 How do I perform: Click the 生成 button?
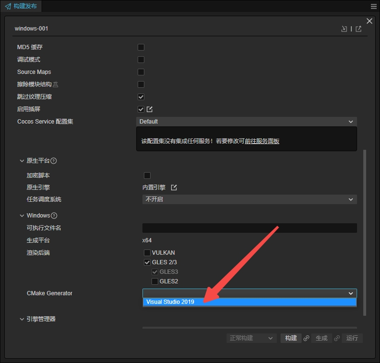(322, 338)
